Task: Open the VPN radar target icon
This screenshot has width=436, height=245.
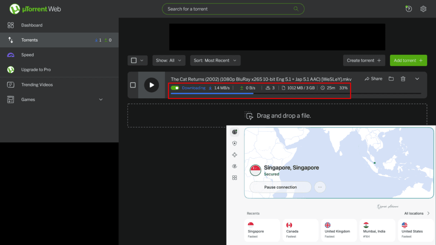Action: pyautogui.click(x=235, y=166)
